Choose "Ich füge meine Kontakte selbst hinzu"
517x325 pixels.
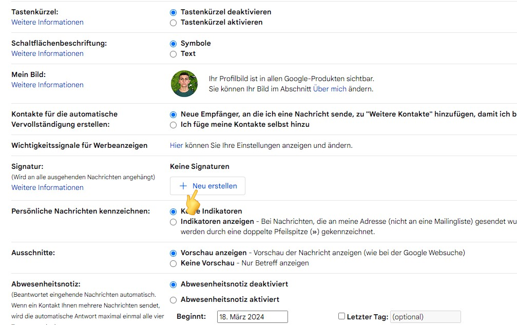coord(173,125)
